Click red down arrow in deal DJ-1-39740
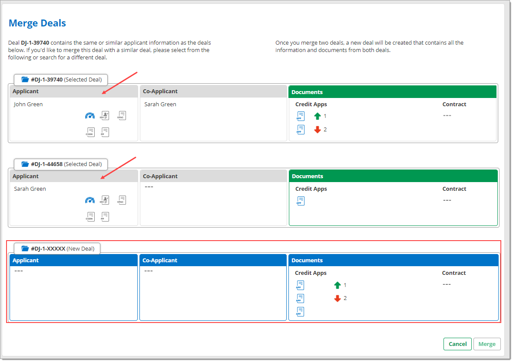 pyautogui.click(x=317, y=130)
